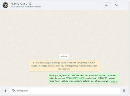The width and height of the screenshot is (130, 96).
Task: Expand the call options dropdown arrow
Action: click(x=110, y=5)
